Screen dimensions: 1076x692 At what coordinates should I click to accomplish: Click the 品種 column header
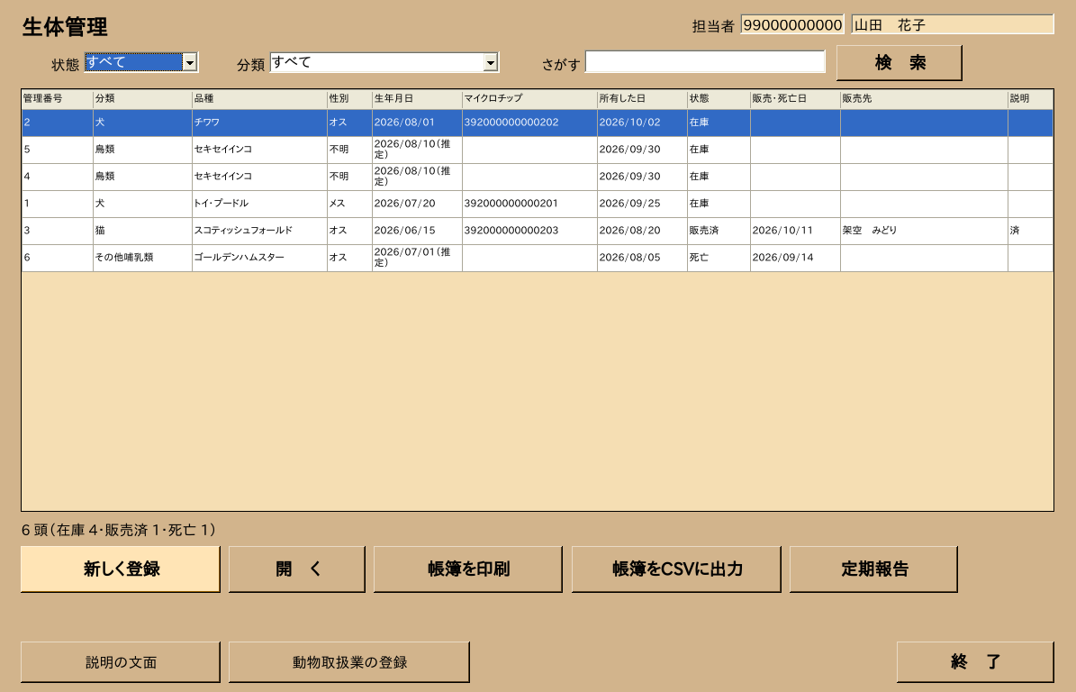[259, 99]
